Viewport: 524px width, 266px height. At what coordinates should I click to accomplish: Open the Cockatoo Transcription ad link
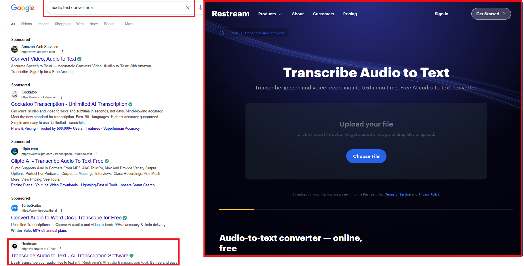coord(69,104)
